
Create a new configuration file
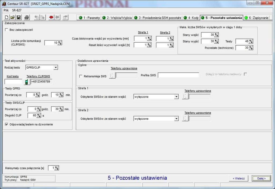6,17
